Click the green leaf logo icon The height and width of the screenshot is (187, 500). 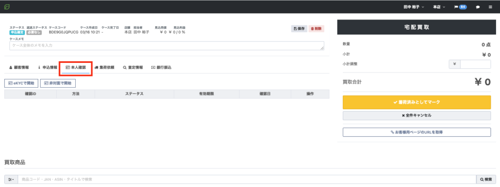coord(7,7)
